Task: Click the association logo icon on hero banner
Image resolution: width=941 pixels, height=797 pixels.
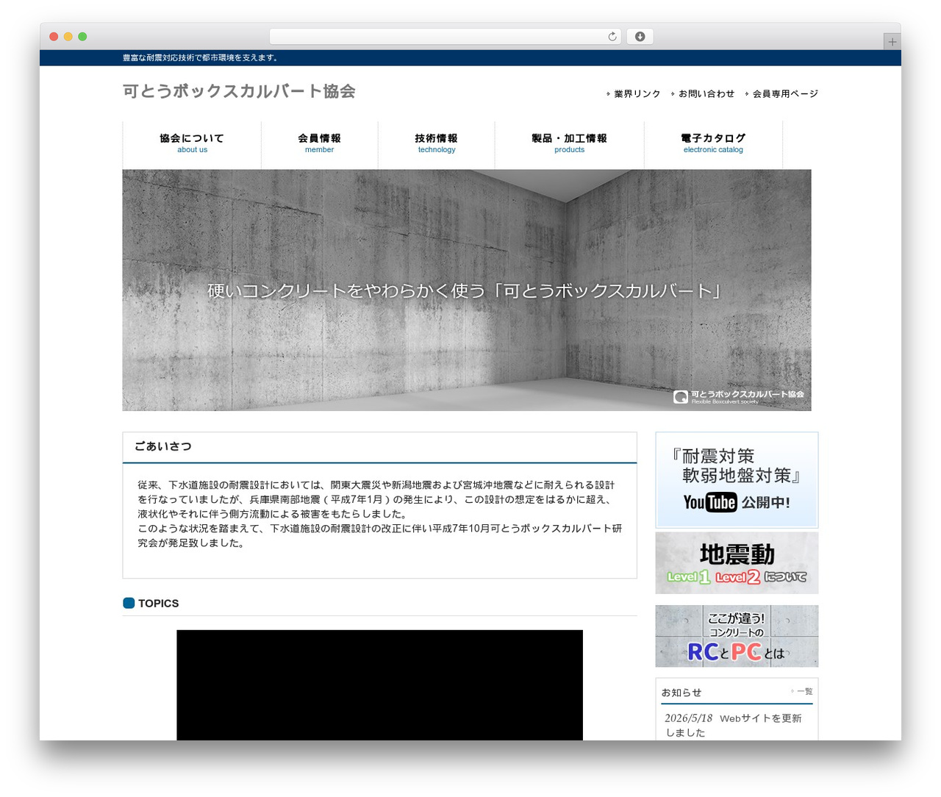Action: click(681, 397)
